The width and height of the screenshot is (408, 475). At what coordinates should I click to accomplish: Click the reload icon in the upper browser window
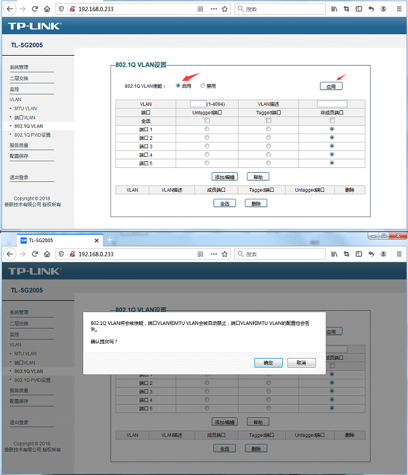point(35,9)
